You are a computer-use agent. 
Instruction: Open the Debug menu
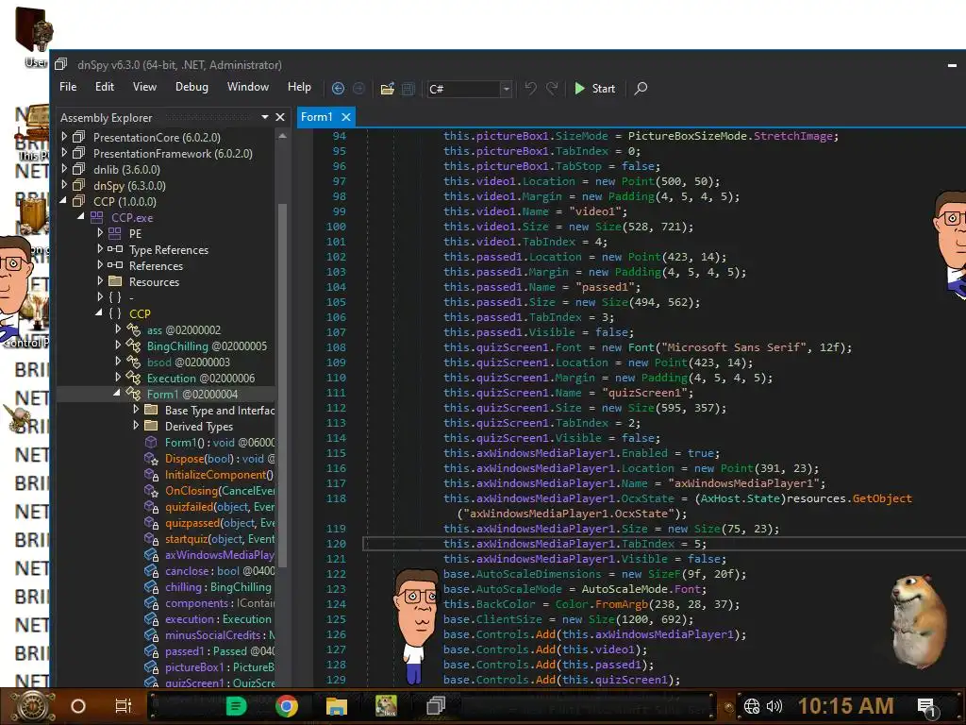192,87
